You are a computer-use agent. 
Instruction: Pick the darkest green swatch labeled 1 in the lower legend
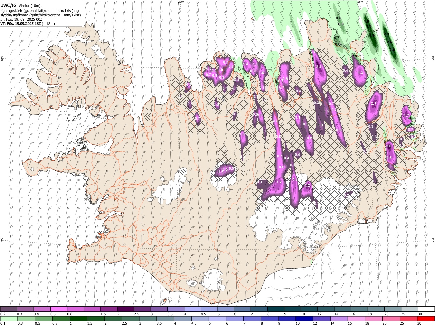pyautogui.click(x=78, y=319)
